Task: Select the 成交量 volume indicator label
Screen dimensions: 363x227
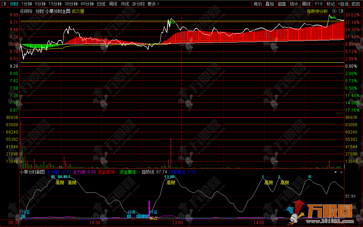Action: coord(78,11)
